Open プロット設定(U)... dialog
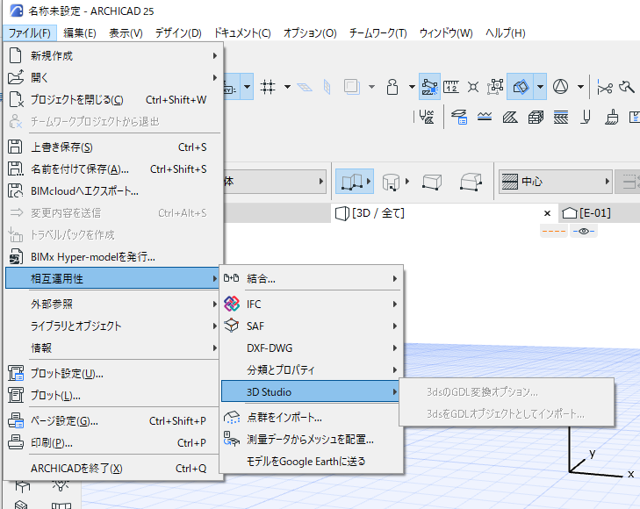Image resolution: width=640 pixels, height=509 pixels. 113,373
